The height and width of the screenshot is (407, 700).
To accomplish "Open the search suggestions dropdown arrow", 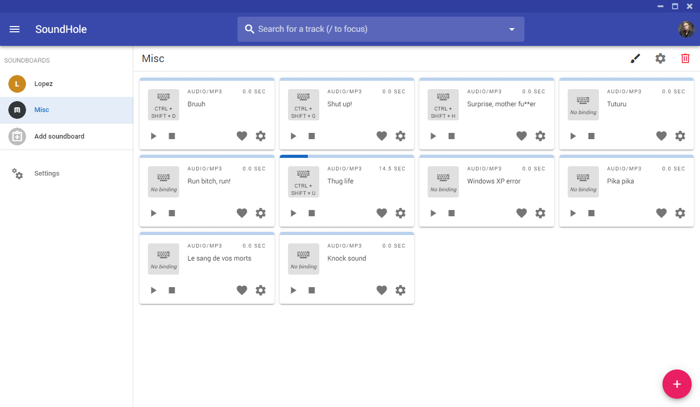I will 512,29.
